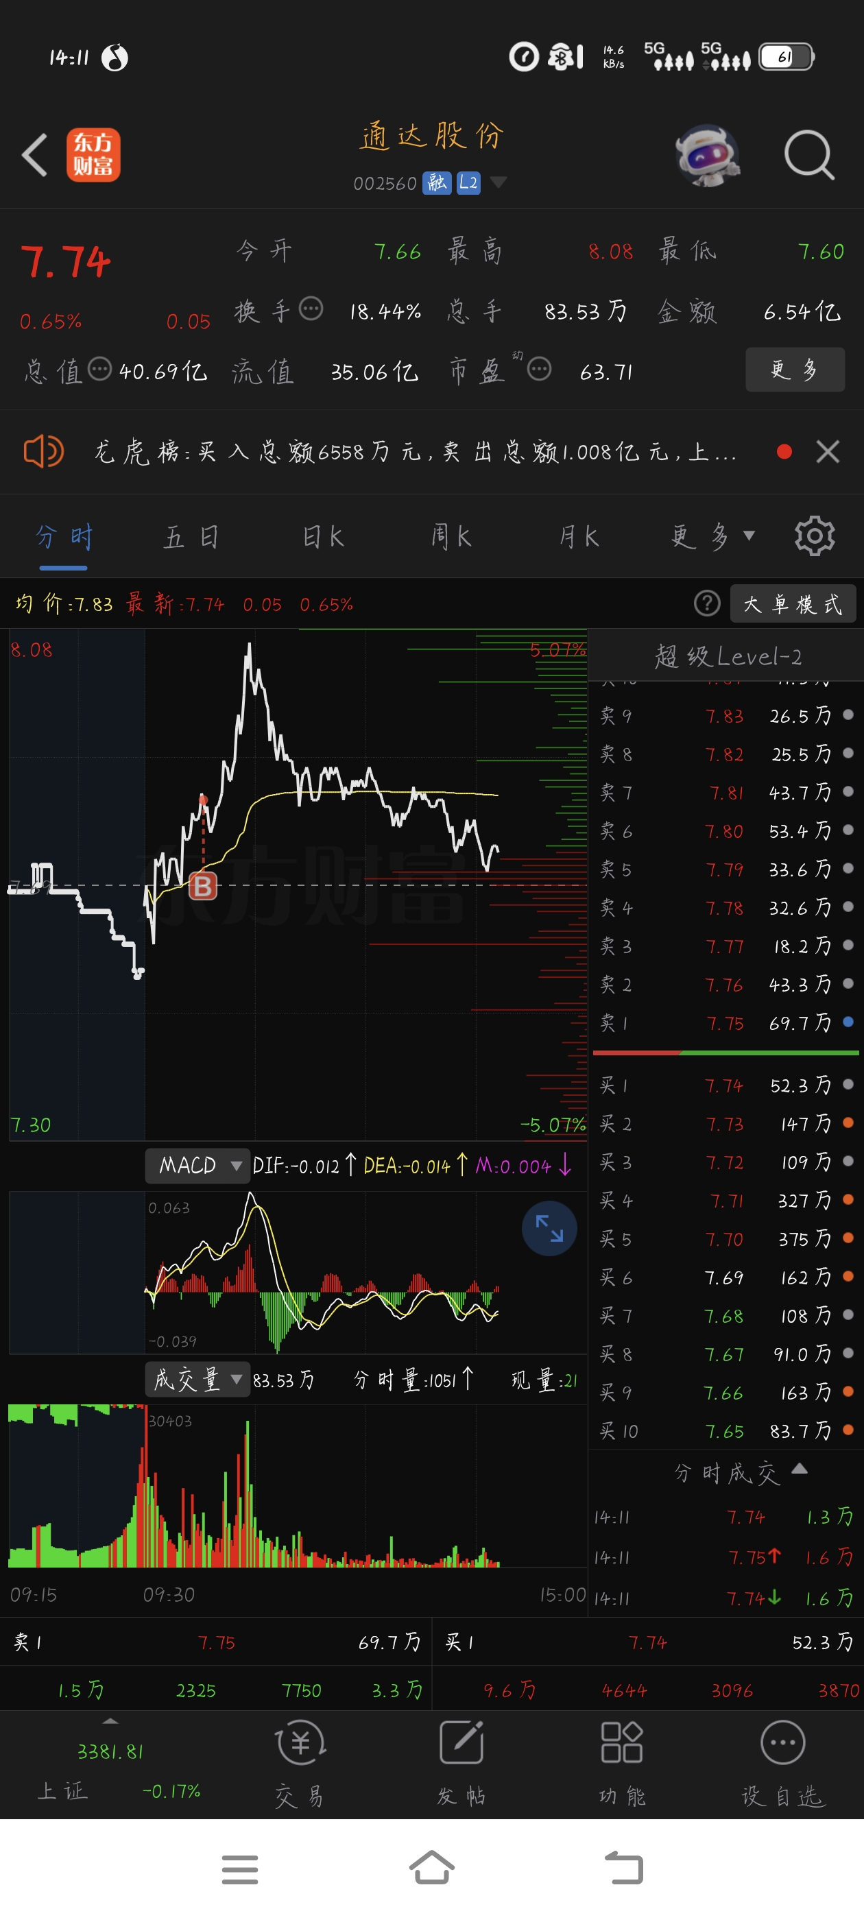Tap the intraday price line chart
This screenshot has width=864, height=1920.
[298, 885]
